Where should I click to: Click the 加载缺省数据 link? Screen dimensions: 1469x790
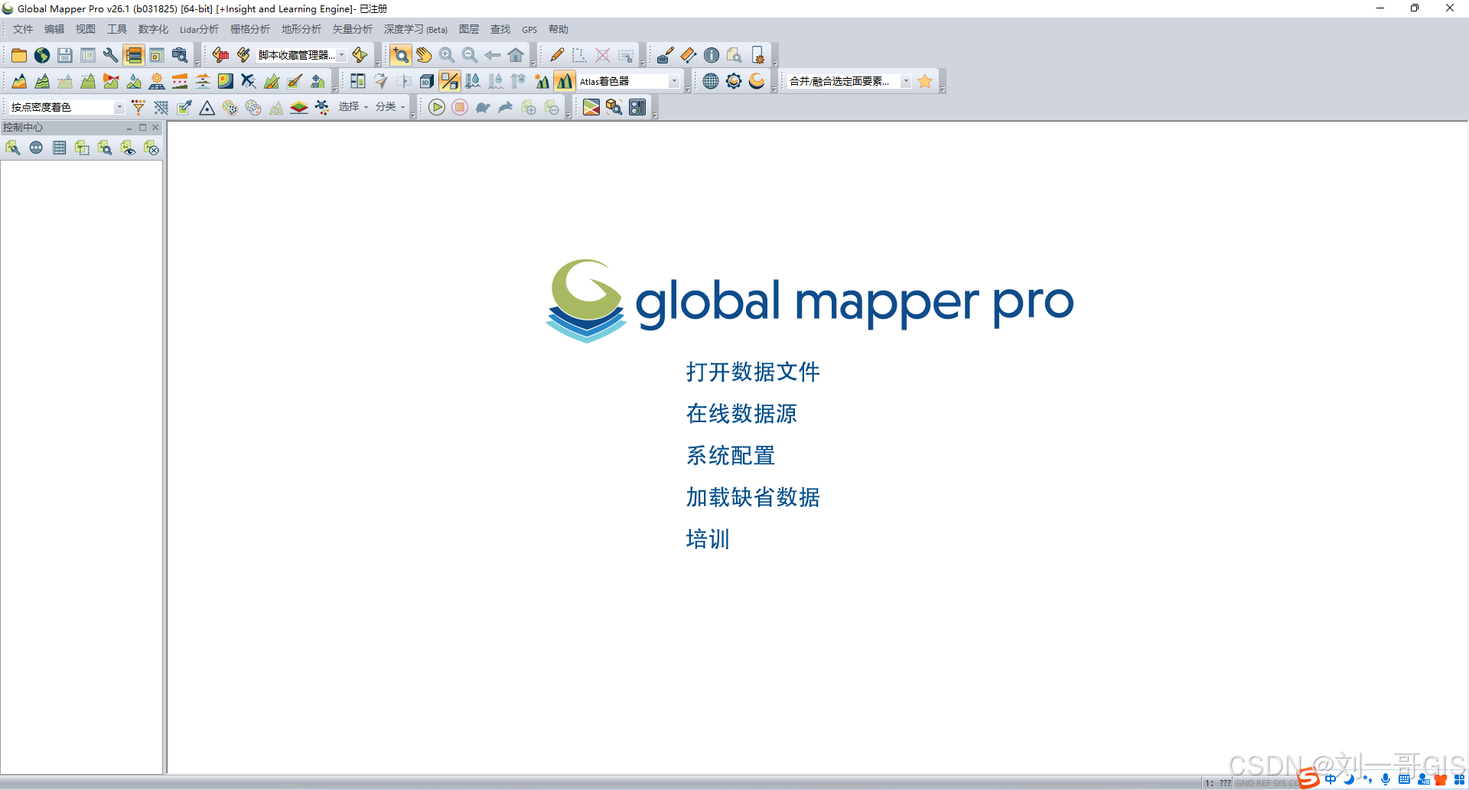coord(753,497)
